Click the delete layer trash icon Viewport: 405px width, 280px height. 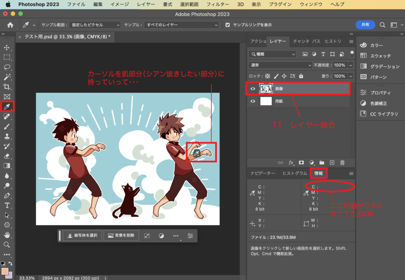click(x=342, y=162)
